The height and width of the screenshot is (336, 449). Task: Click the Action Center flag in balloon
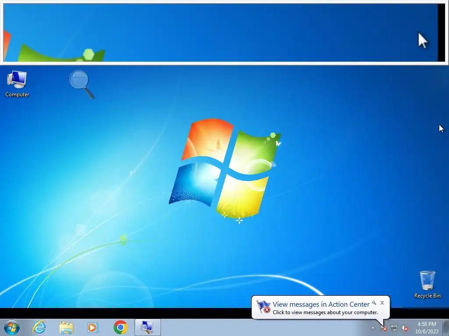click(x=264, y=307)
